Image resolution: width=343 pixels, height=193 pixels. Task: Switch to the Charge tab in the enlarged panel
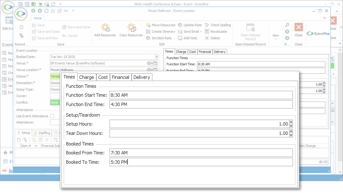pyautogui.click(x=87, y=77)
